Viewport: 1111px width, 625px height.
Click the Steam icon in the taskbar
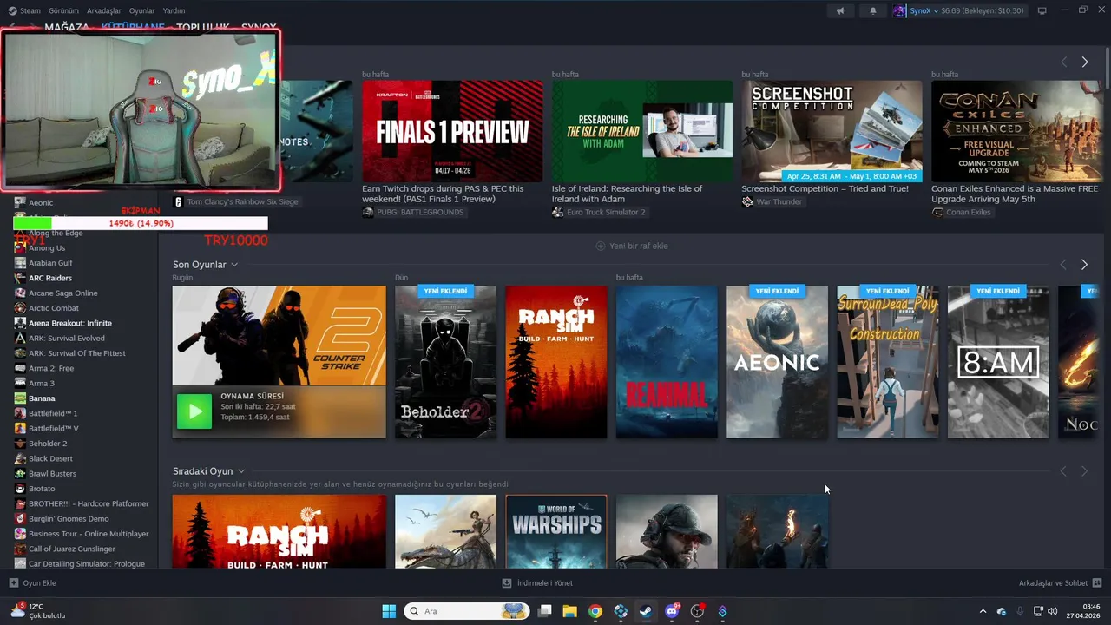[646, 611]
